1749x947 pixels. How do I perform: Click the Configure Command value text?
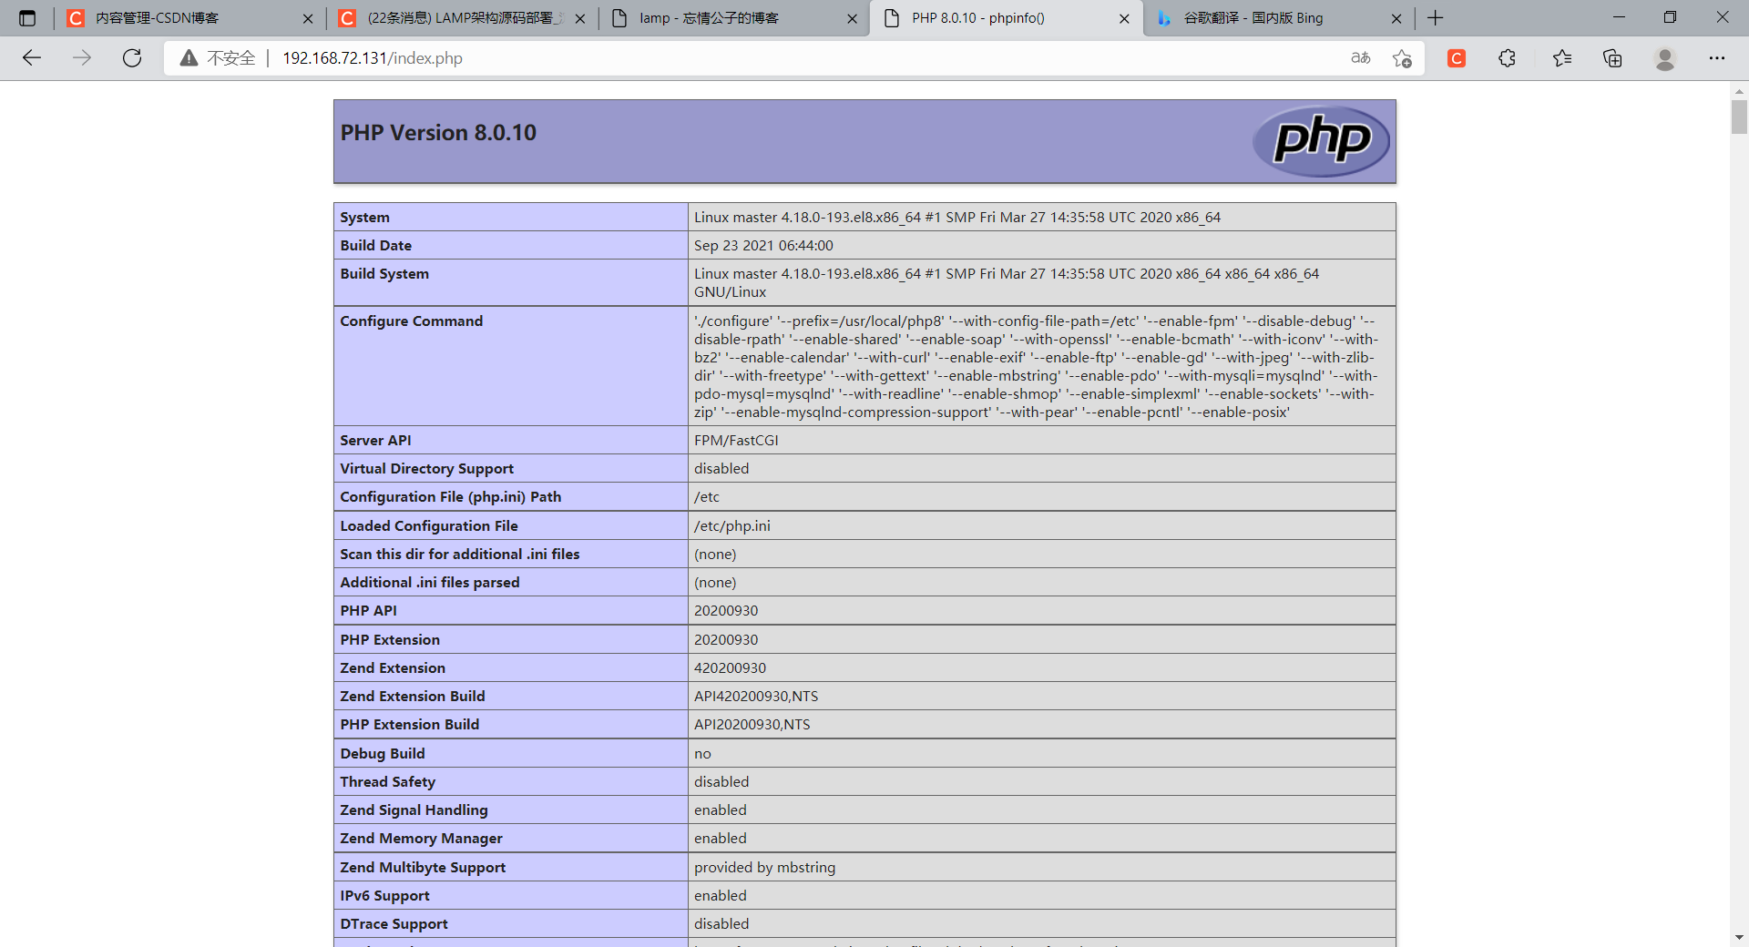1036,366
